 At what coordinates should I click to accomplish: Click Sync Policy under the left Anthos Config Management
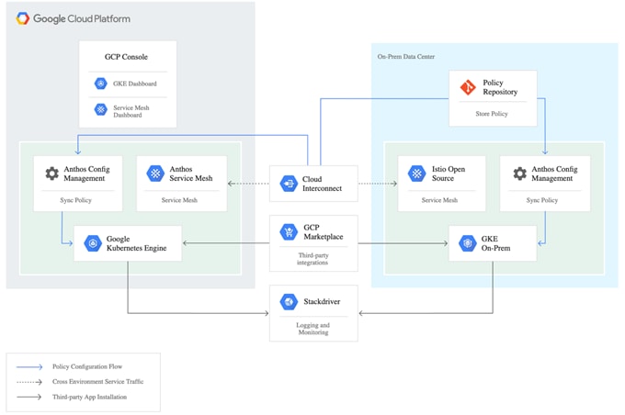pos(75,200)
